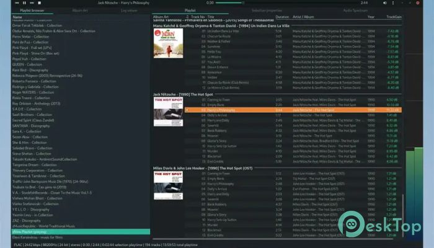Select the Playlist tab
434x248 pixels.
tap(190, 11)
